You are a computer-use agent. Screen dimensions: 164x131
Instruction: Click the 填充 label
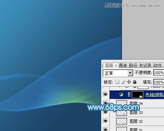147,82
